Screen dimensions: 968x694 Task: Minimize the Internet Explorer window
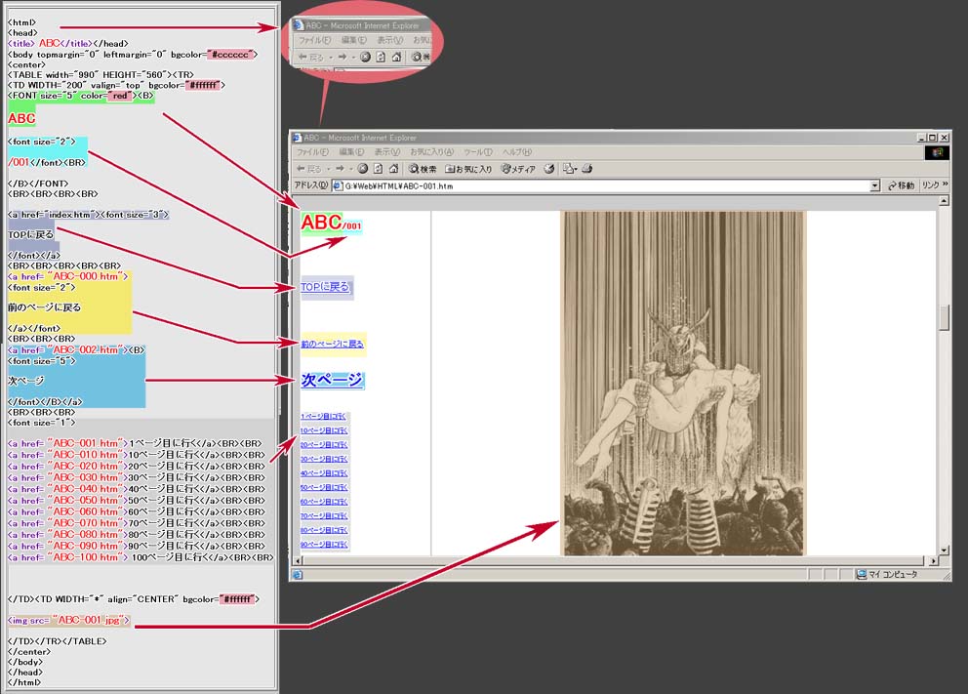922,138
